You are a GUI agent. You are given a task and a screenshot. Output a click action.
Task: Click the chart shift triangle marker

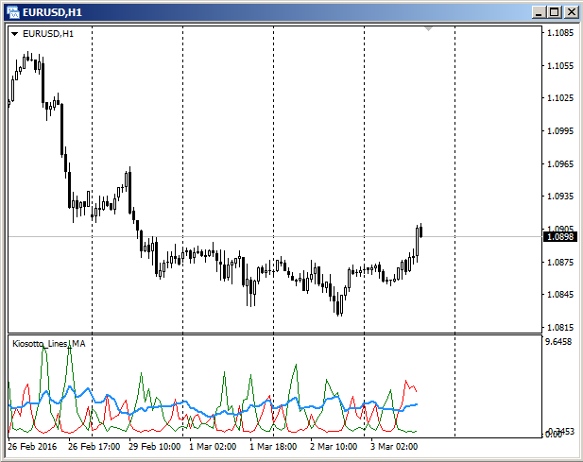point(428,28)
